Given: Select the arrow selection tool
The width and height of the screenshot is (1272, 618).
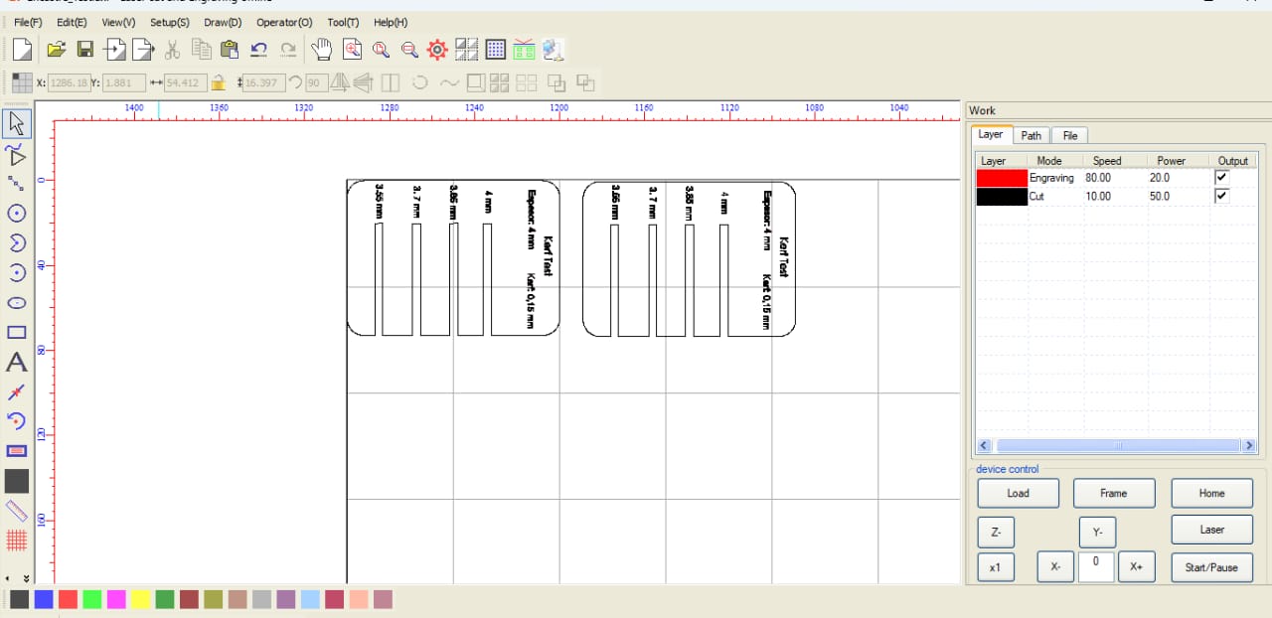Looking at the screenshot, I should [17, 124].
